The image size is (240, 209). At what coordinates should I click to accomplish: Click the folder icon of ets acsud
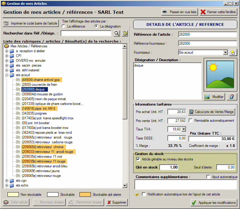coord(12,75)
